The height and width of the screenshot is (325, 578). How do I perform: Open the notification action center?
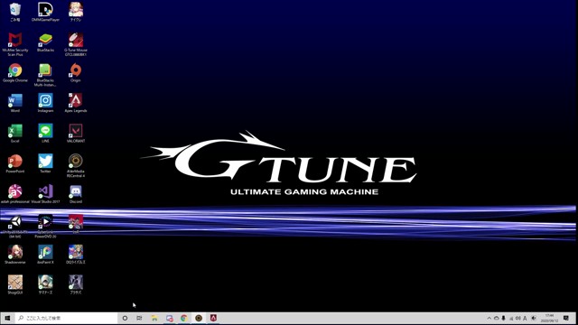[566, 319]
